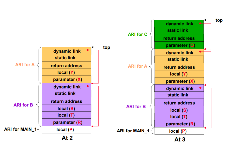Select 'static link' in ARI for A of At 3 stack
This screenshot has height=144, width=225.
179,59
